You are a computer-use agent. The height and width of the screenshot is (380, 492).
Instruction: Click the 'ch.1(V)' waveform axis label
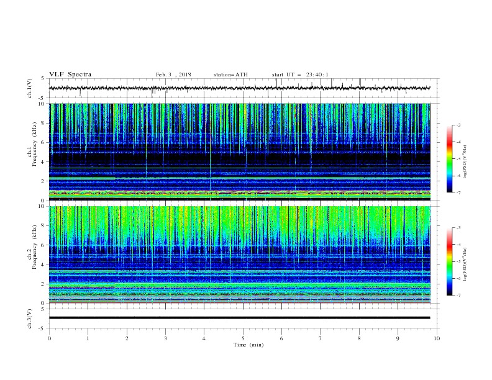pyautogui.click(x=30, y=88)
